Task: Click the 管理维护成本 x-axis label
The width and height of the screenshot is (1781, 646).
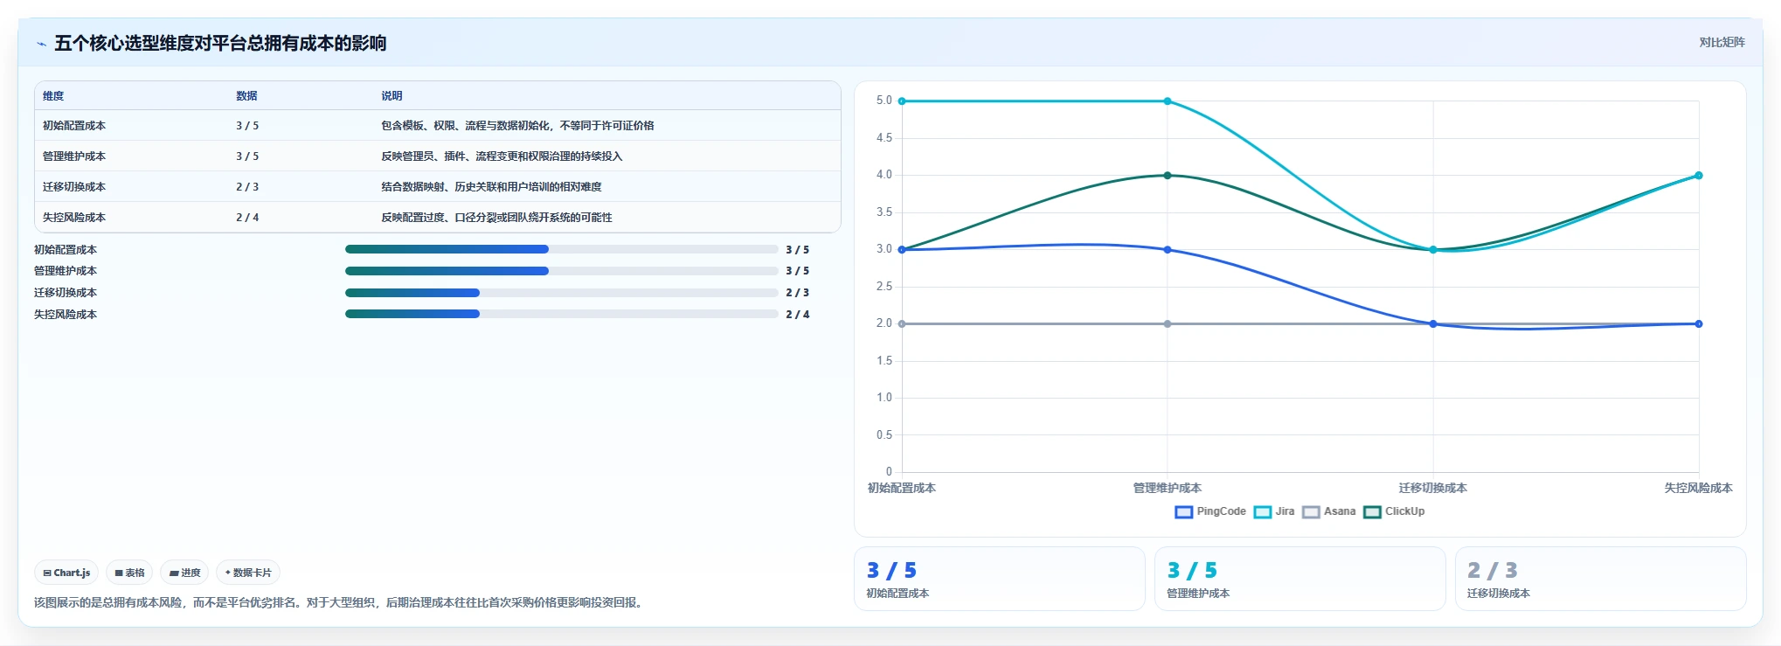Action: coord(1168,488)
